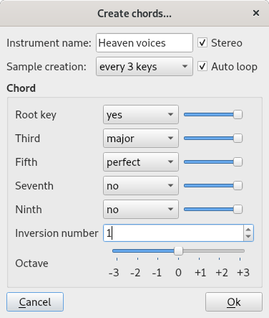Increment the Inversion number with up arrow

tap(248, 230)
